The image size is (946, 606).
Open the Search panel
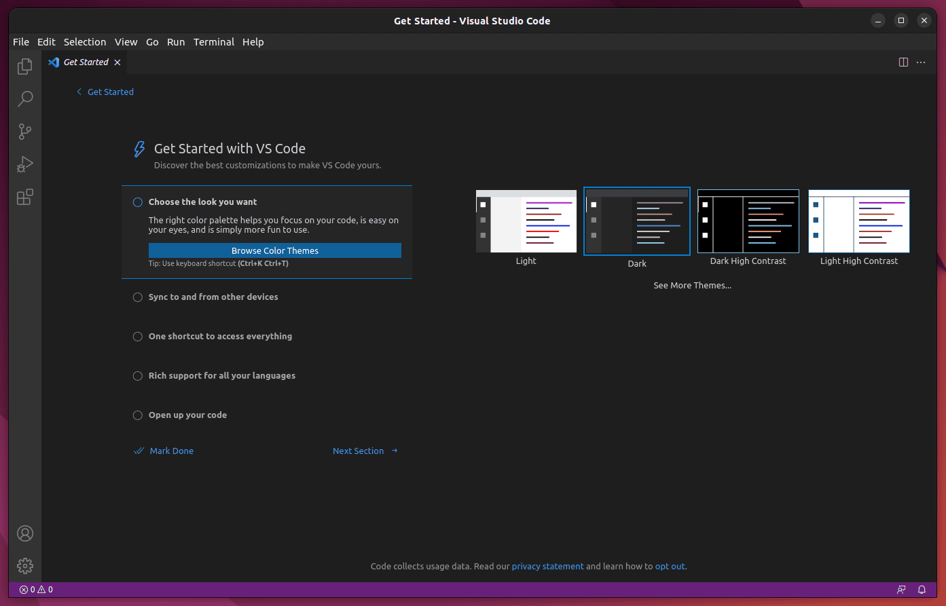(24, 98)
